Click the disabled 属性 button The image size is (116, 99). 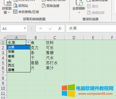coord(93,6)
